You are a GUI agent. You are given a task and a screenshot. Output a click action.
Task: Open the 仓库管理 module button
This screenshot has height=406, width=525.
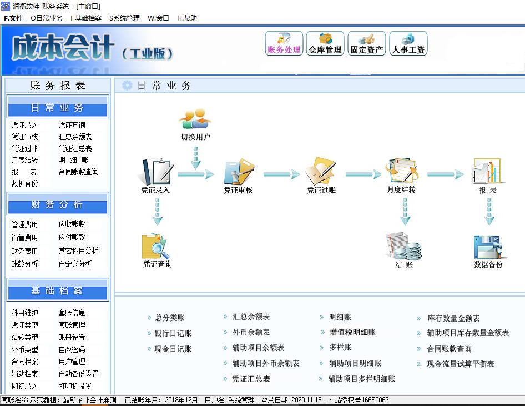(325, 43)
